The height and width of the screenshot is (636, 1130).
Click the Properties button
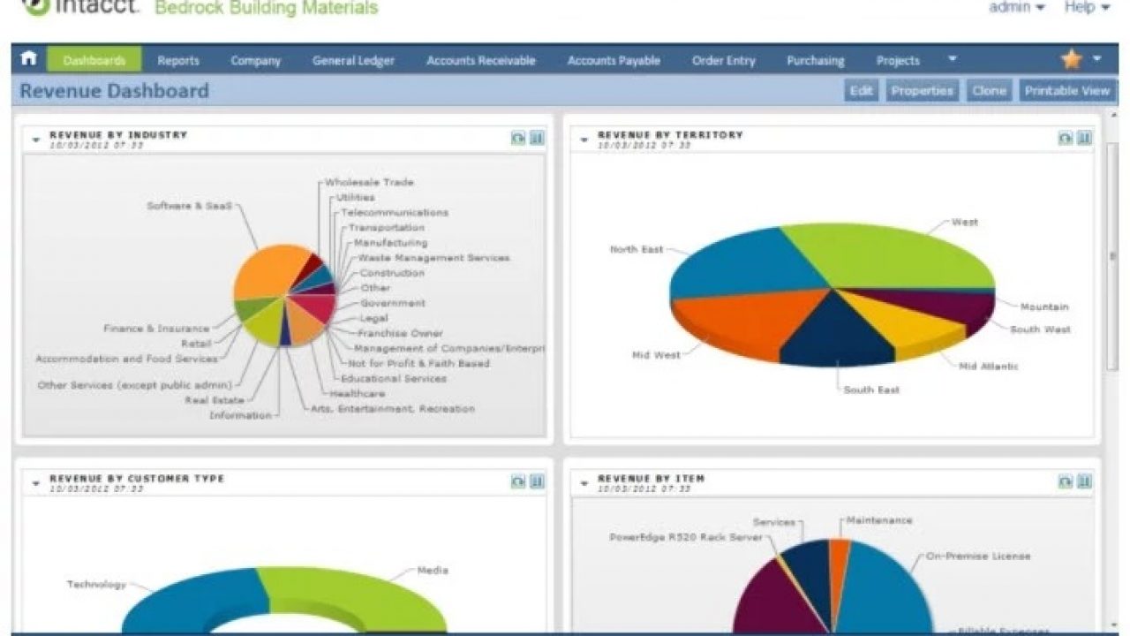[922, 90]
